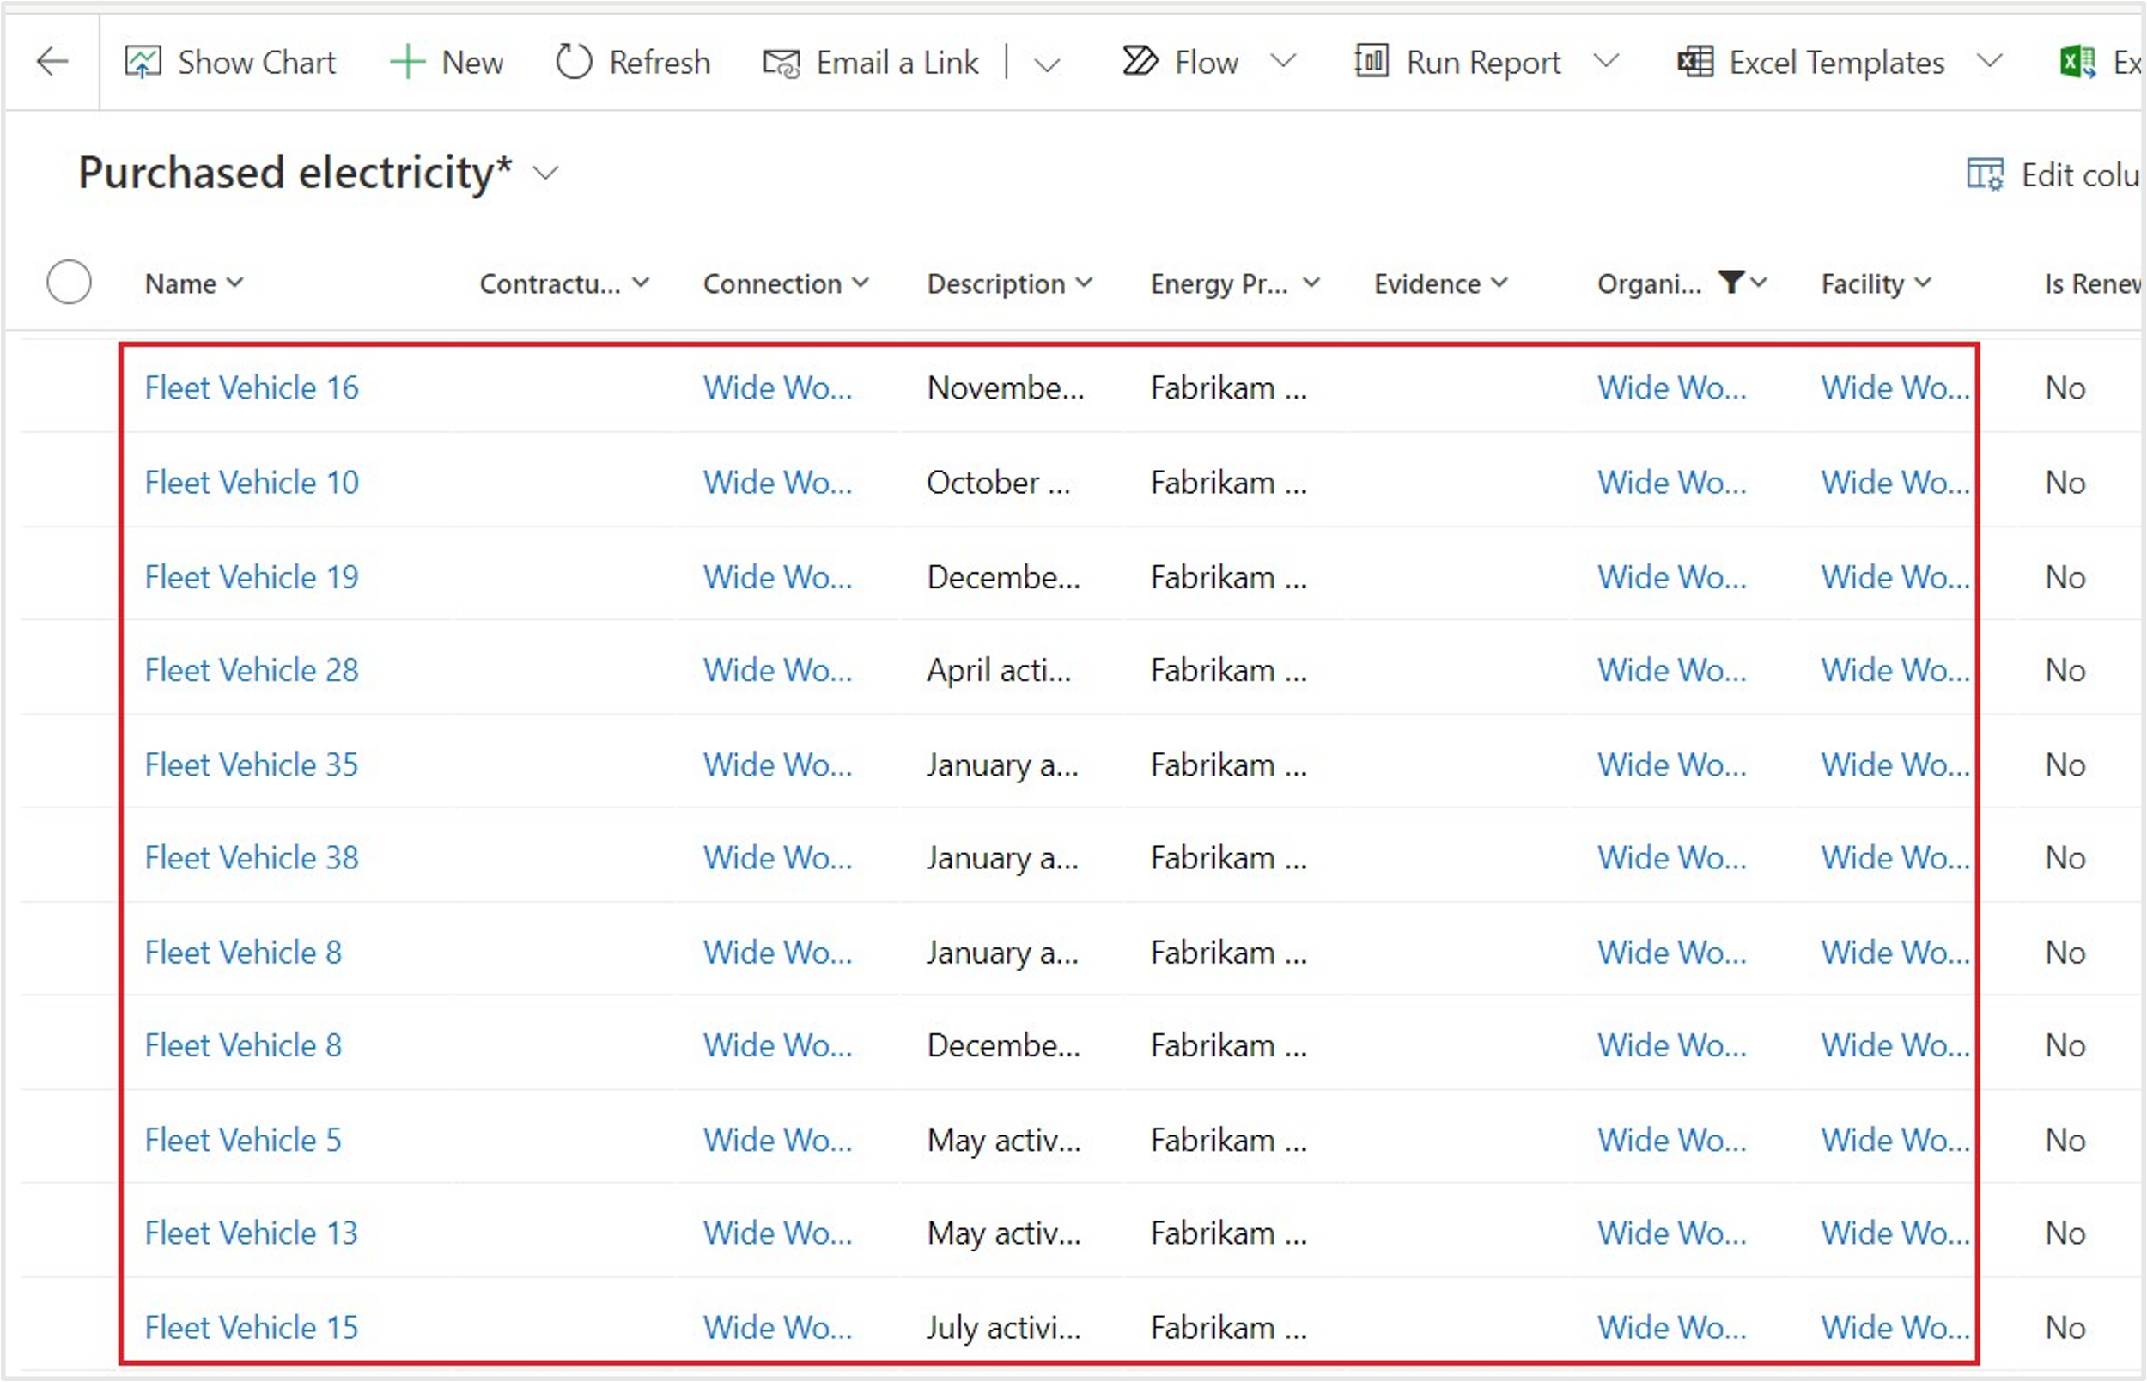Click the Flow icon

[x=1140, y=61]
